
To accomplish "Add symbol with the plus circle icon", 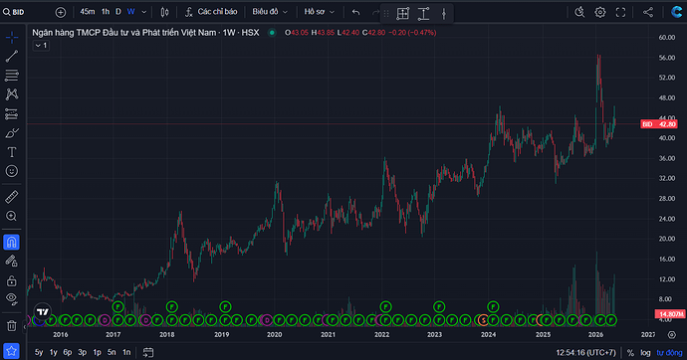I will tap(61, 12).
